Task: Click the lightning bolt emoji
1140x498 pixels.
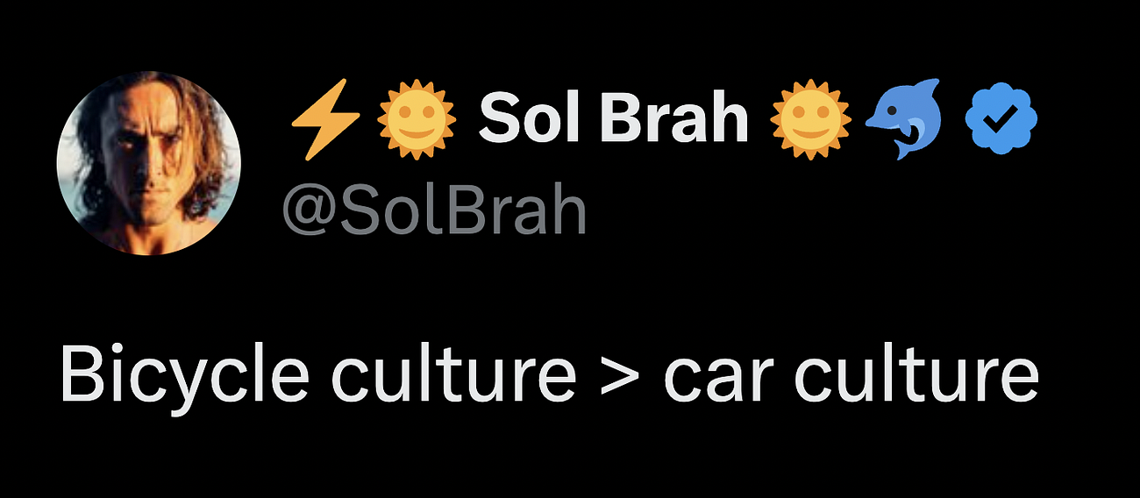Action: point(325,119)
